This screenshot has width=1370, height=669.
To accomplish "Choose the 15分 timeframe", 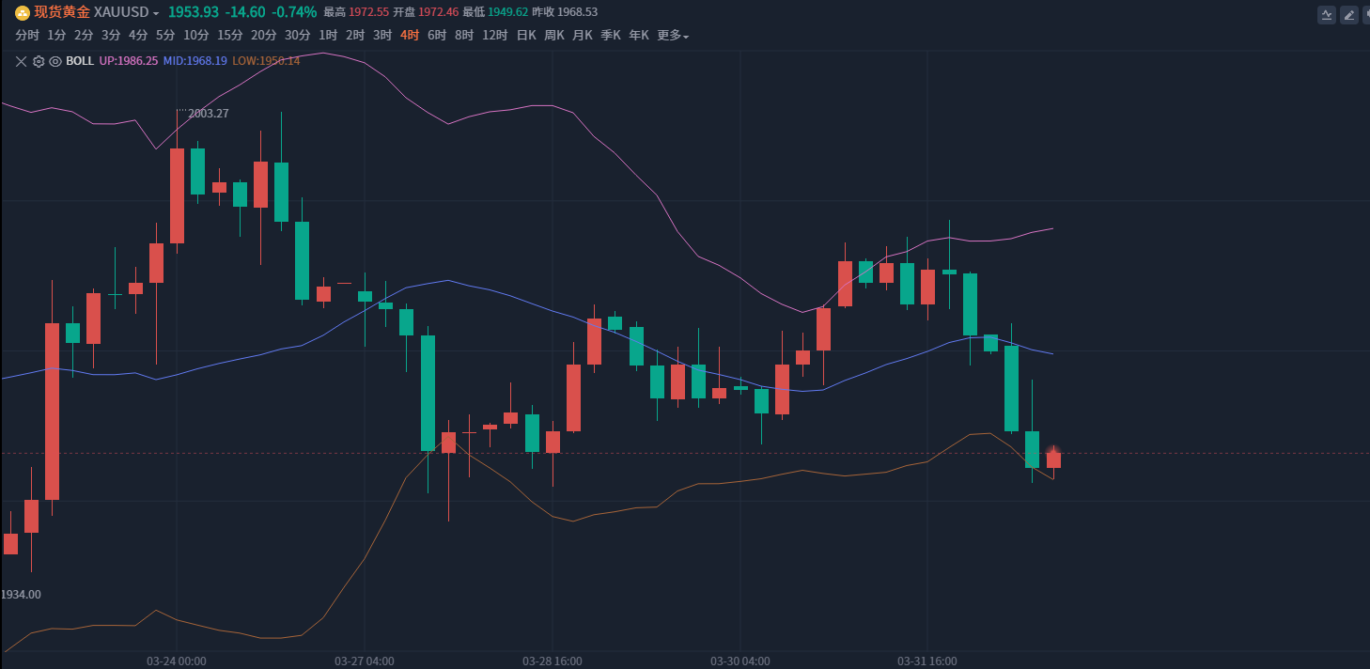I will click(230, 36).
